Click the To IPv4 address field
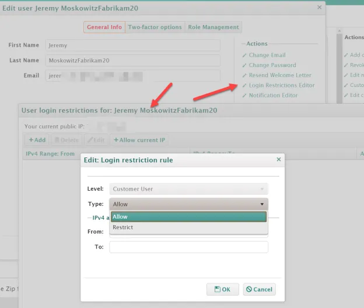The image size is (364, 308). click(188, 247)
